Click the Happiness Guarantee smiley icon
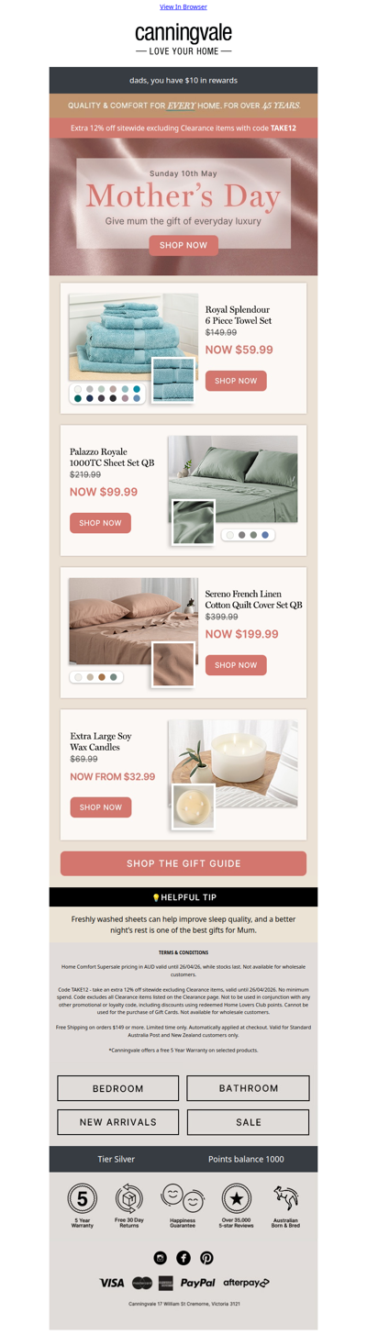This screenshot has height=1335, width=367. tap(183, 1198)
